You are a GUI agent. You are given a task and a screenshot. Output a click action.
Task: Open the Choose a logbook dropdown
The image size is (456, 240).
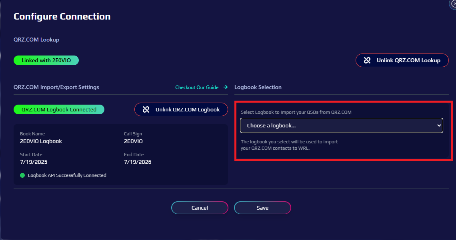click(341, 125)
